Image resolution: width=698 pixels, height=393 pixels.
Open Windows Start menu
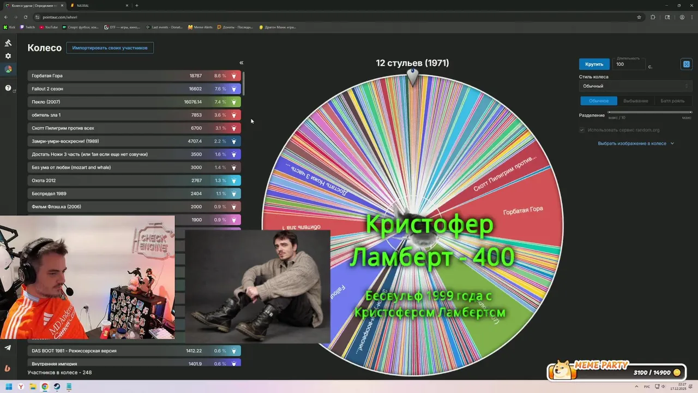[x=9, y=386]
